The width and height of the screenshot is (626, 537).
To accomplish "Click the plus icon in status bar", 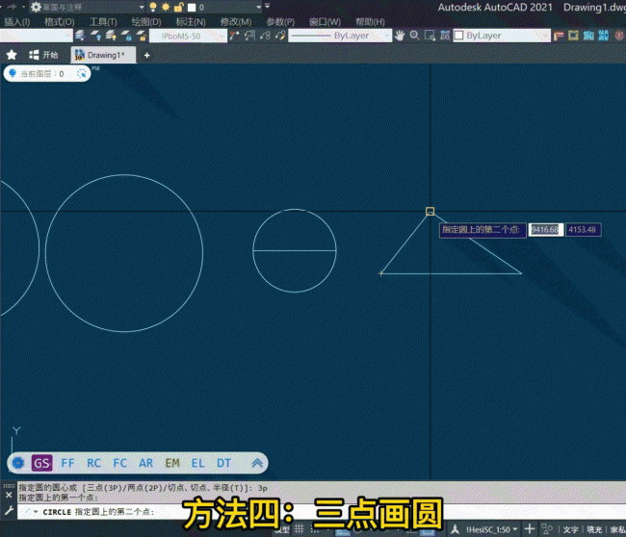I will coord(530,529).
